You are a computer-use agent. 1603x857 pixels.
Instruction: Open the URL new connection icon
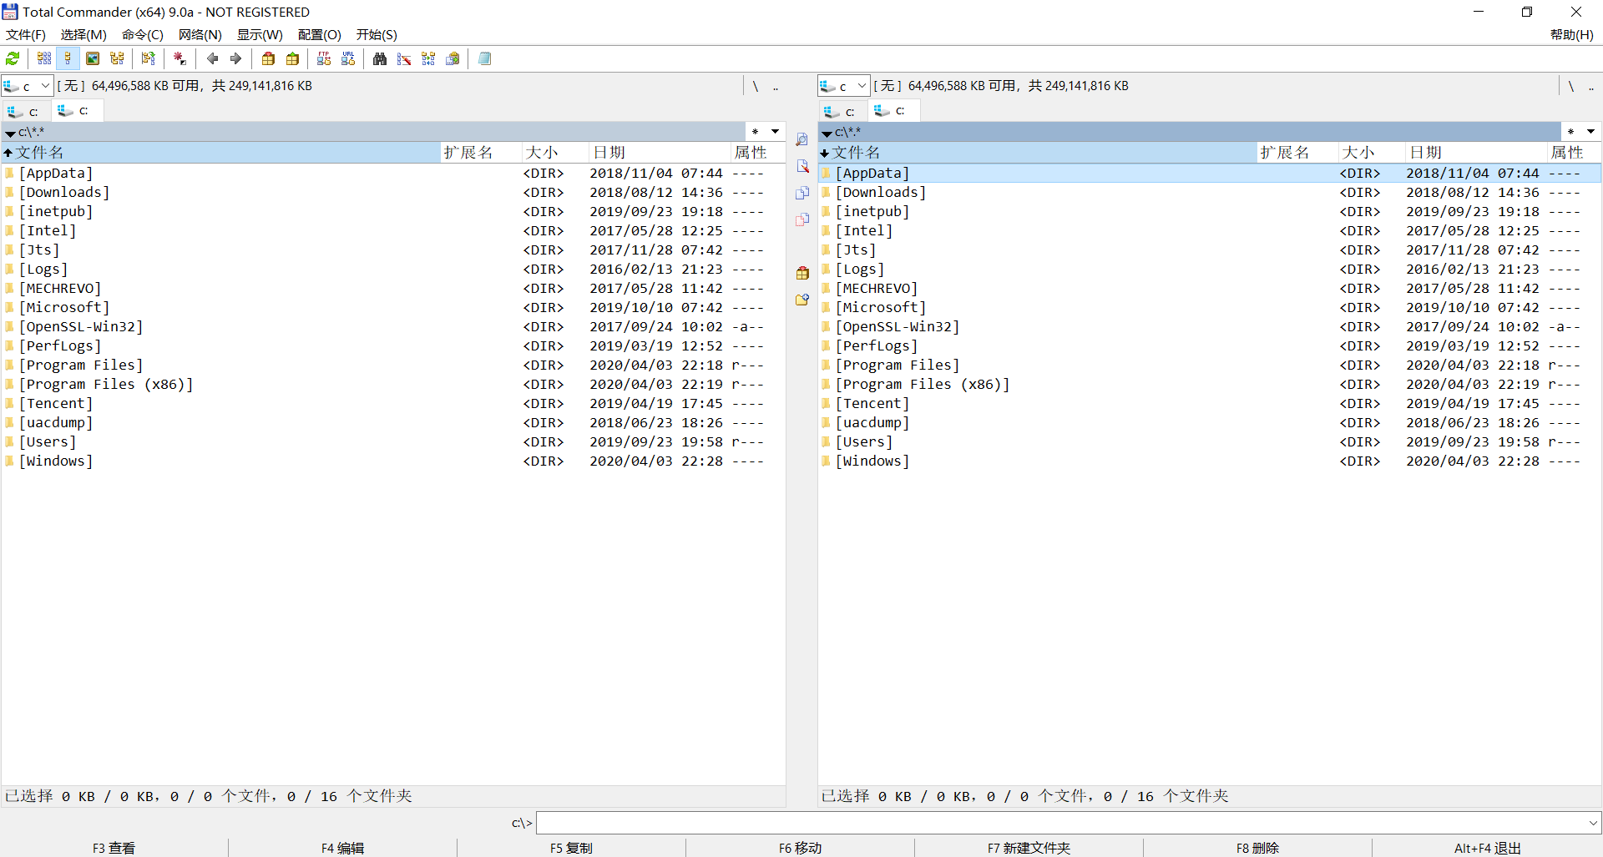pyautogui.click(x=348, y=58)
